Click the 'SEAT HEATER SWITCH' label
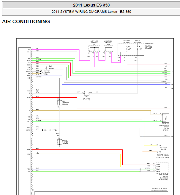180x195 pixels. click(x=164, y=175)
